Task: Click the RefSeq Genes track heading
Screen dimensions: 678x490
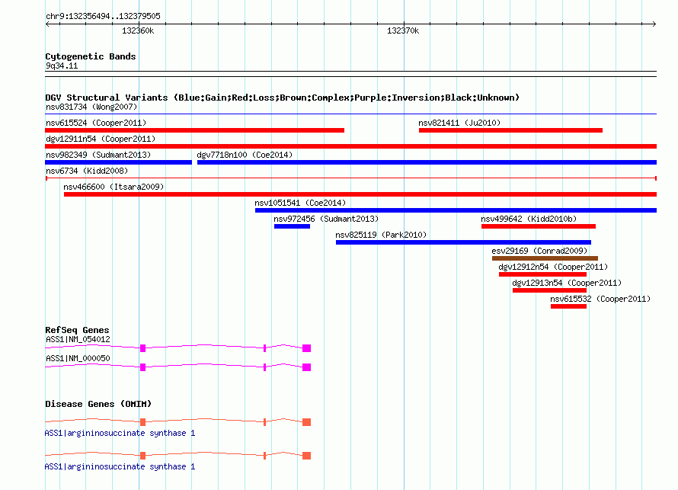Action: tap(77, 330)
